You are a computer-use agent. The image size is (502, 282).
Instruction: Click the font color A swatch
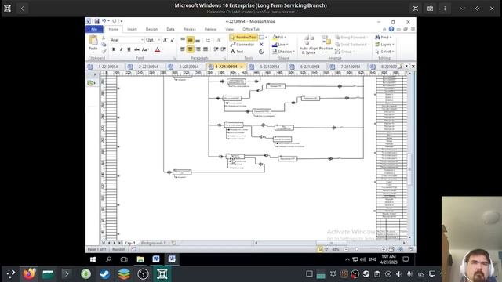pyautogui.click(x=157, y=49)
